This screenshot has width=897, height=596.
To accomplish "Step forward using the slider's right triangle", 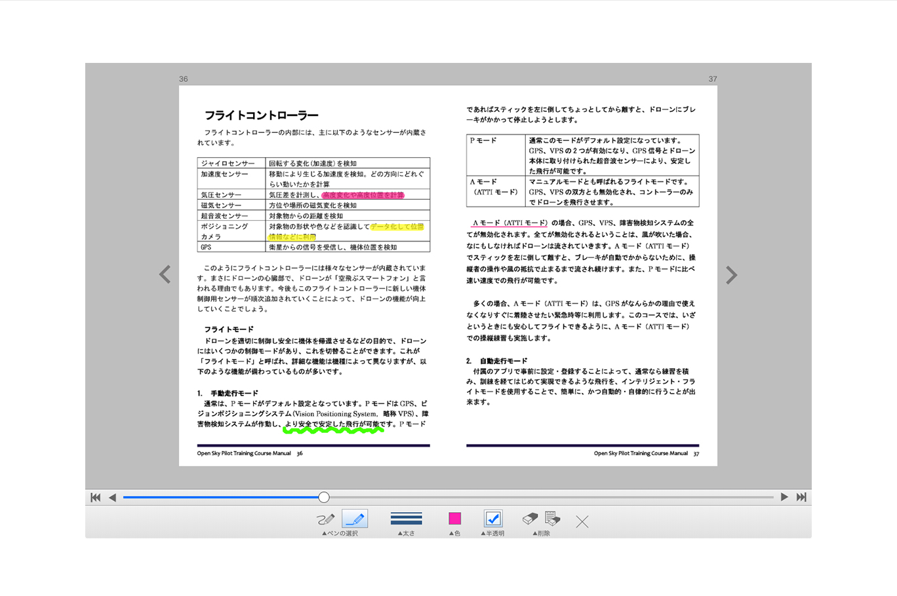I will tap(784, 497).
